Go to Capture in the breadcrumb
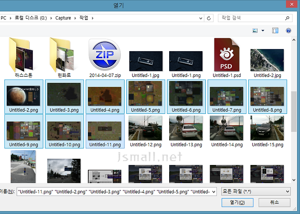Viewport: 300px width, 214px height. 63,18
